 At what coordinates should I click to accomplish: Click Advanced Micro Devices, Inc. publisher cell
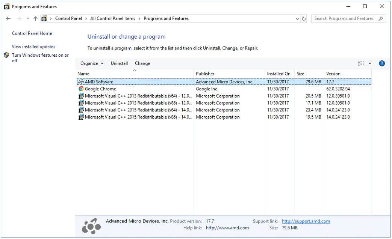click(224, 82)
